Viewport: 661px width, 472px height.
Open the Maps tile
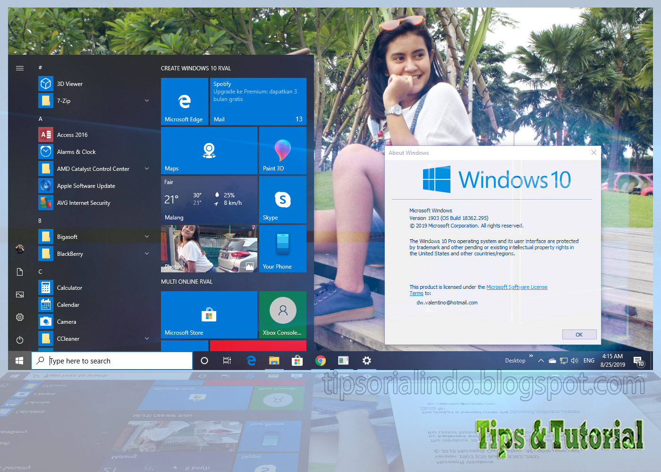point(209,151)
